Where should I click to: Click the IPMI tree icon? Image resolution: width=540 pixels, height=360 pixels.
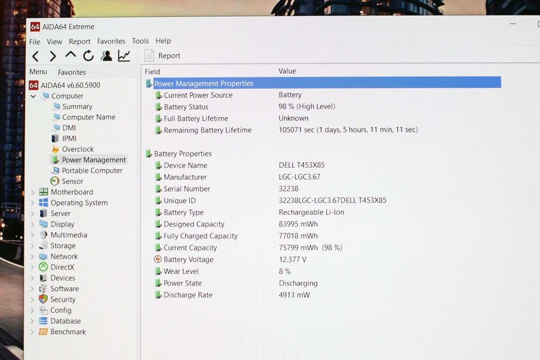coord(55,138)
